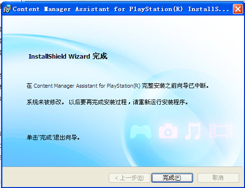This screenshot has width=245, height=188.
Task: Click the truncated InstallS... text in the title bar
Action: [x=209, y=9]
